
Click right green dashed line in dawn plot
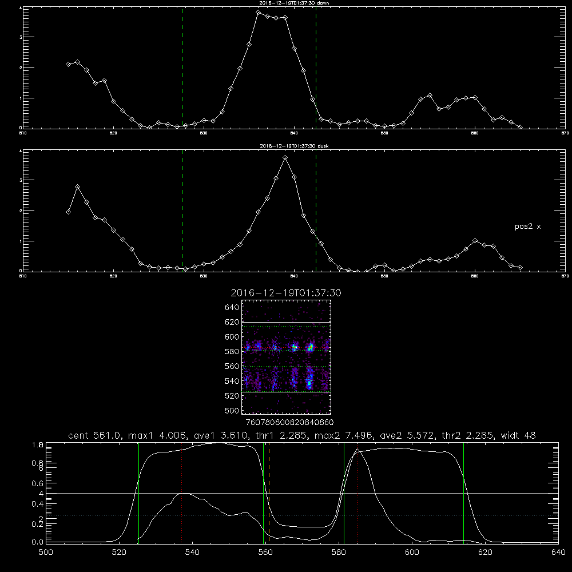316,67
